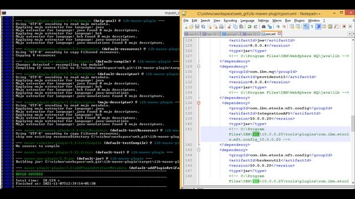Open the File menu

tap(186, 20)
